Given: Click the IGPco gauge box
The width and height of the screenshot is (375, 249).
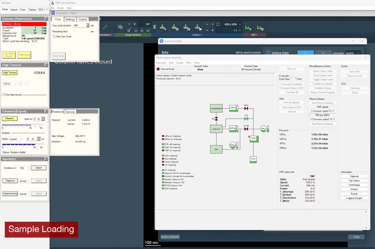Looking at the screenshot, I should 233,128.
